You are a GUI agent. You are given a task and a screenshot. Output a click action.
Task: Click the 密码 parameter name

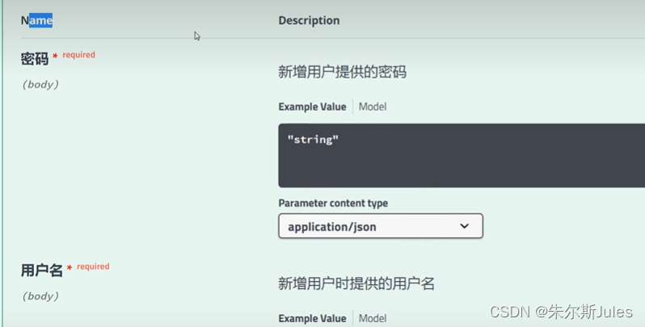(35, 59)
